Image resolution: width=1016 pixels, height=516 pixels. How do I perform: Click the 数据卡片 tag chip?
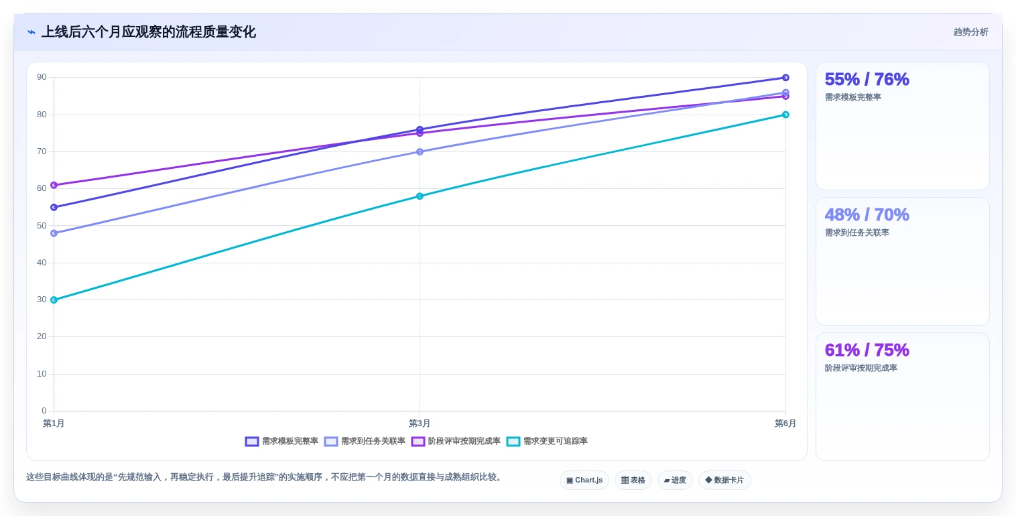(x=724, y=480)
